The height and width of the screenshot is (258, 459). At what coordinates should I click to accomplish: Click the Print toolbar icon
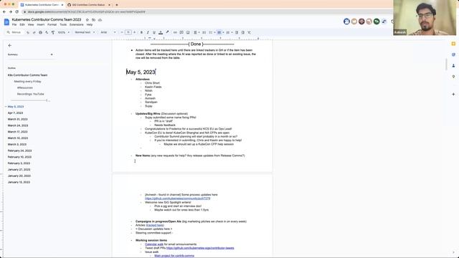[40, 32]
